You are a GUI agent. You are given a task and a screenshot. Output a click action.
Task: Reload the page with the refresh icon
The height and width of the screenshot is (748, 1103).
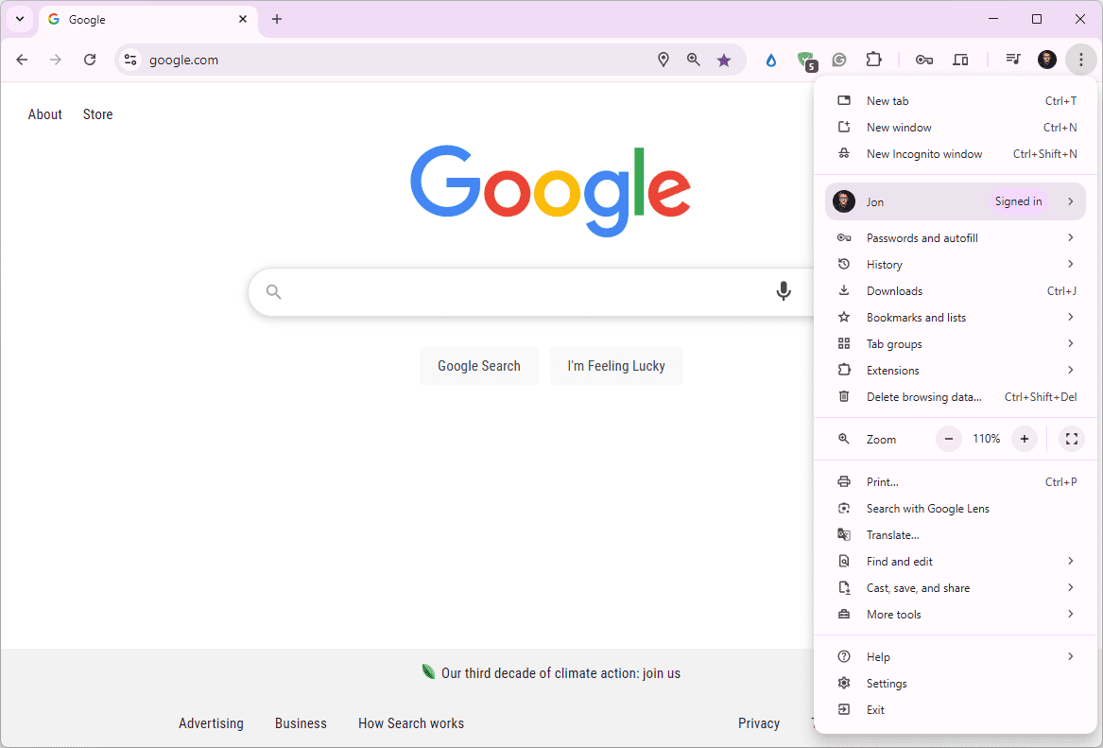coord(90,60)
